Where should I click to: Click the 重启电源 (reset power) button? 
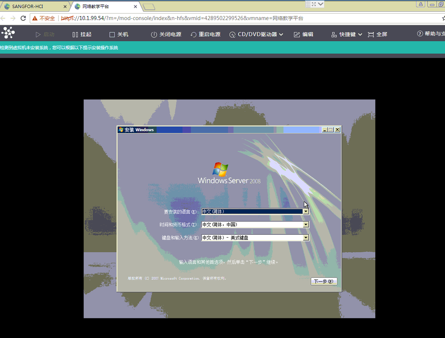[x=205, y=34]
